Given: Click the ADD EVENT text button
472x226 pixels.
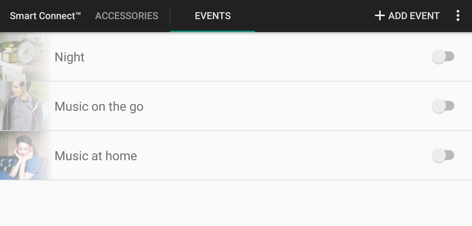Looking at the screenshot, I should pos(414,16).
